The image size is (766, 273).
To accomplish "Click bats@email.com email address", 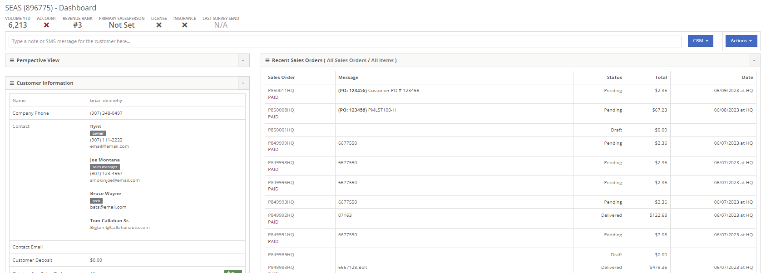I will click(108, 207).
